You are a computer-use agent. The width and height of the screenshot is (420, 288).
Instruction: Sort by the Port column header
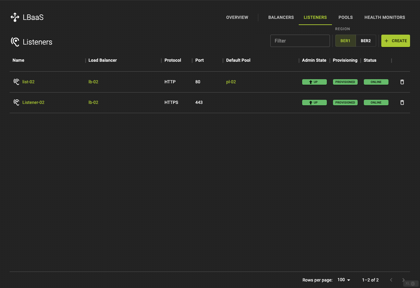[199, 60]
